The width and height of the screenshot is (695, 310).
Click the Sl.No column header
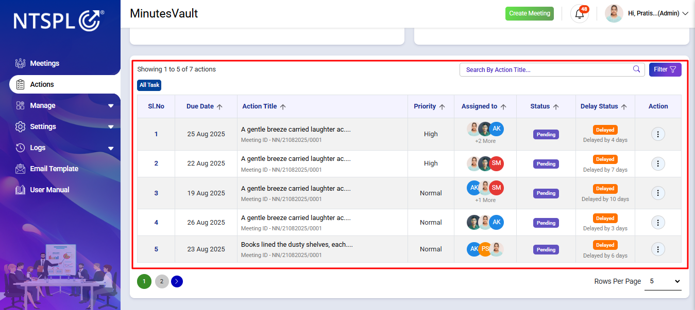tap(156, 106)
